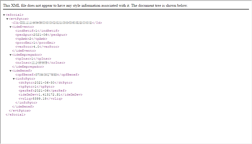Click the indRetif element line
The height and width of the screenshot is (144, 252).
pos(37,31)
